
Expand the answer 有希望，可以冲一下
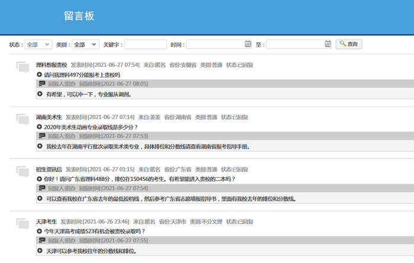(40, 94)
